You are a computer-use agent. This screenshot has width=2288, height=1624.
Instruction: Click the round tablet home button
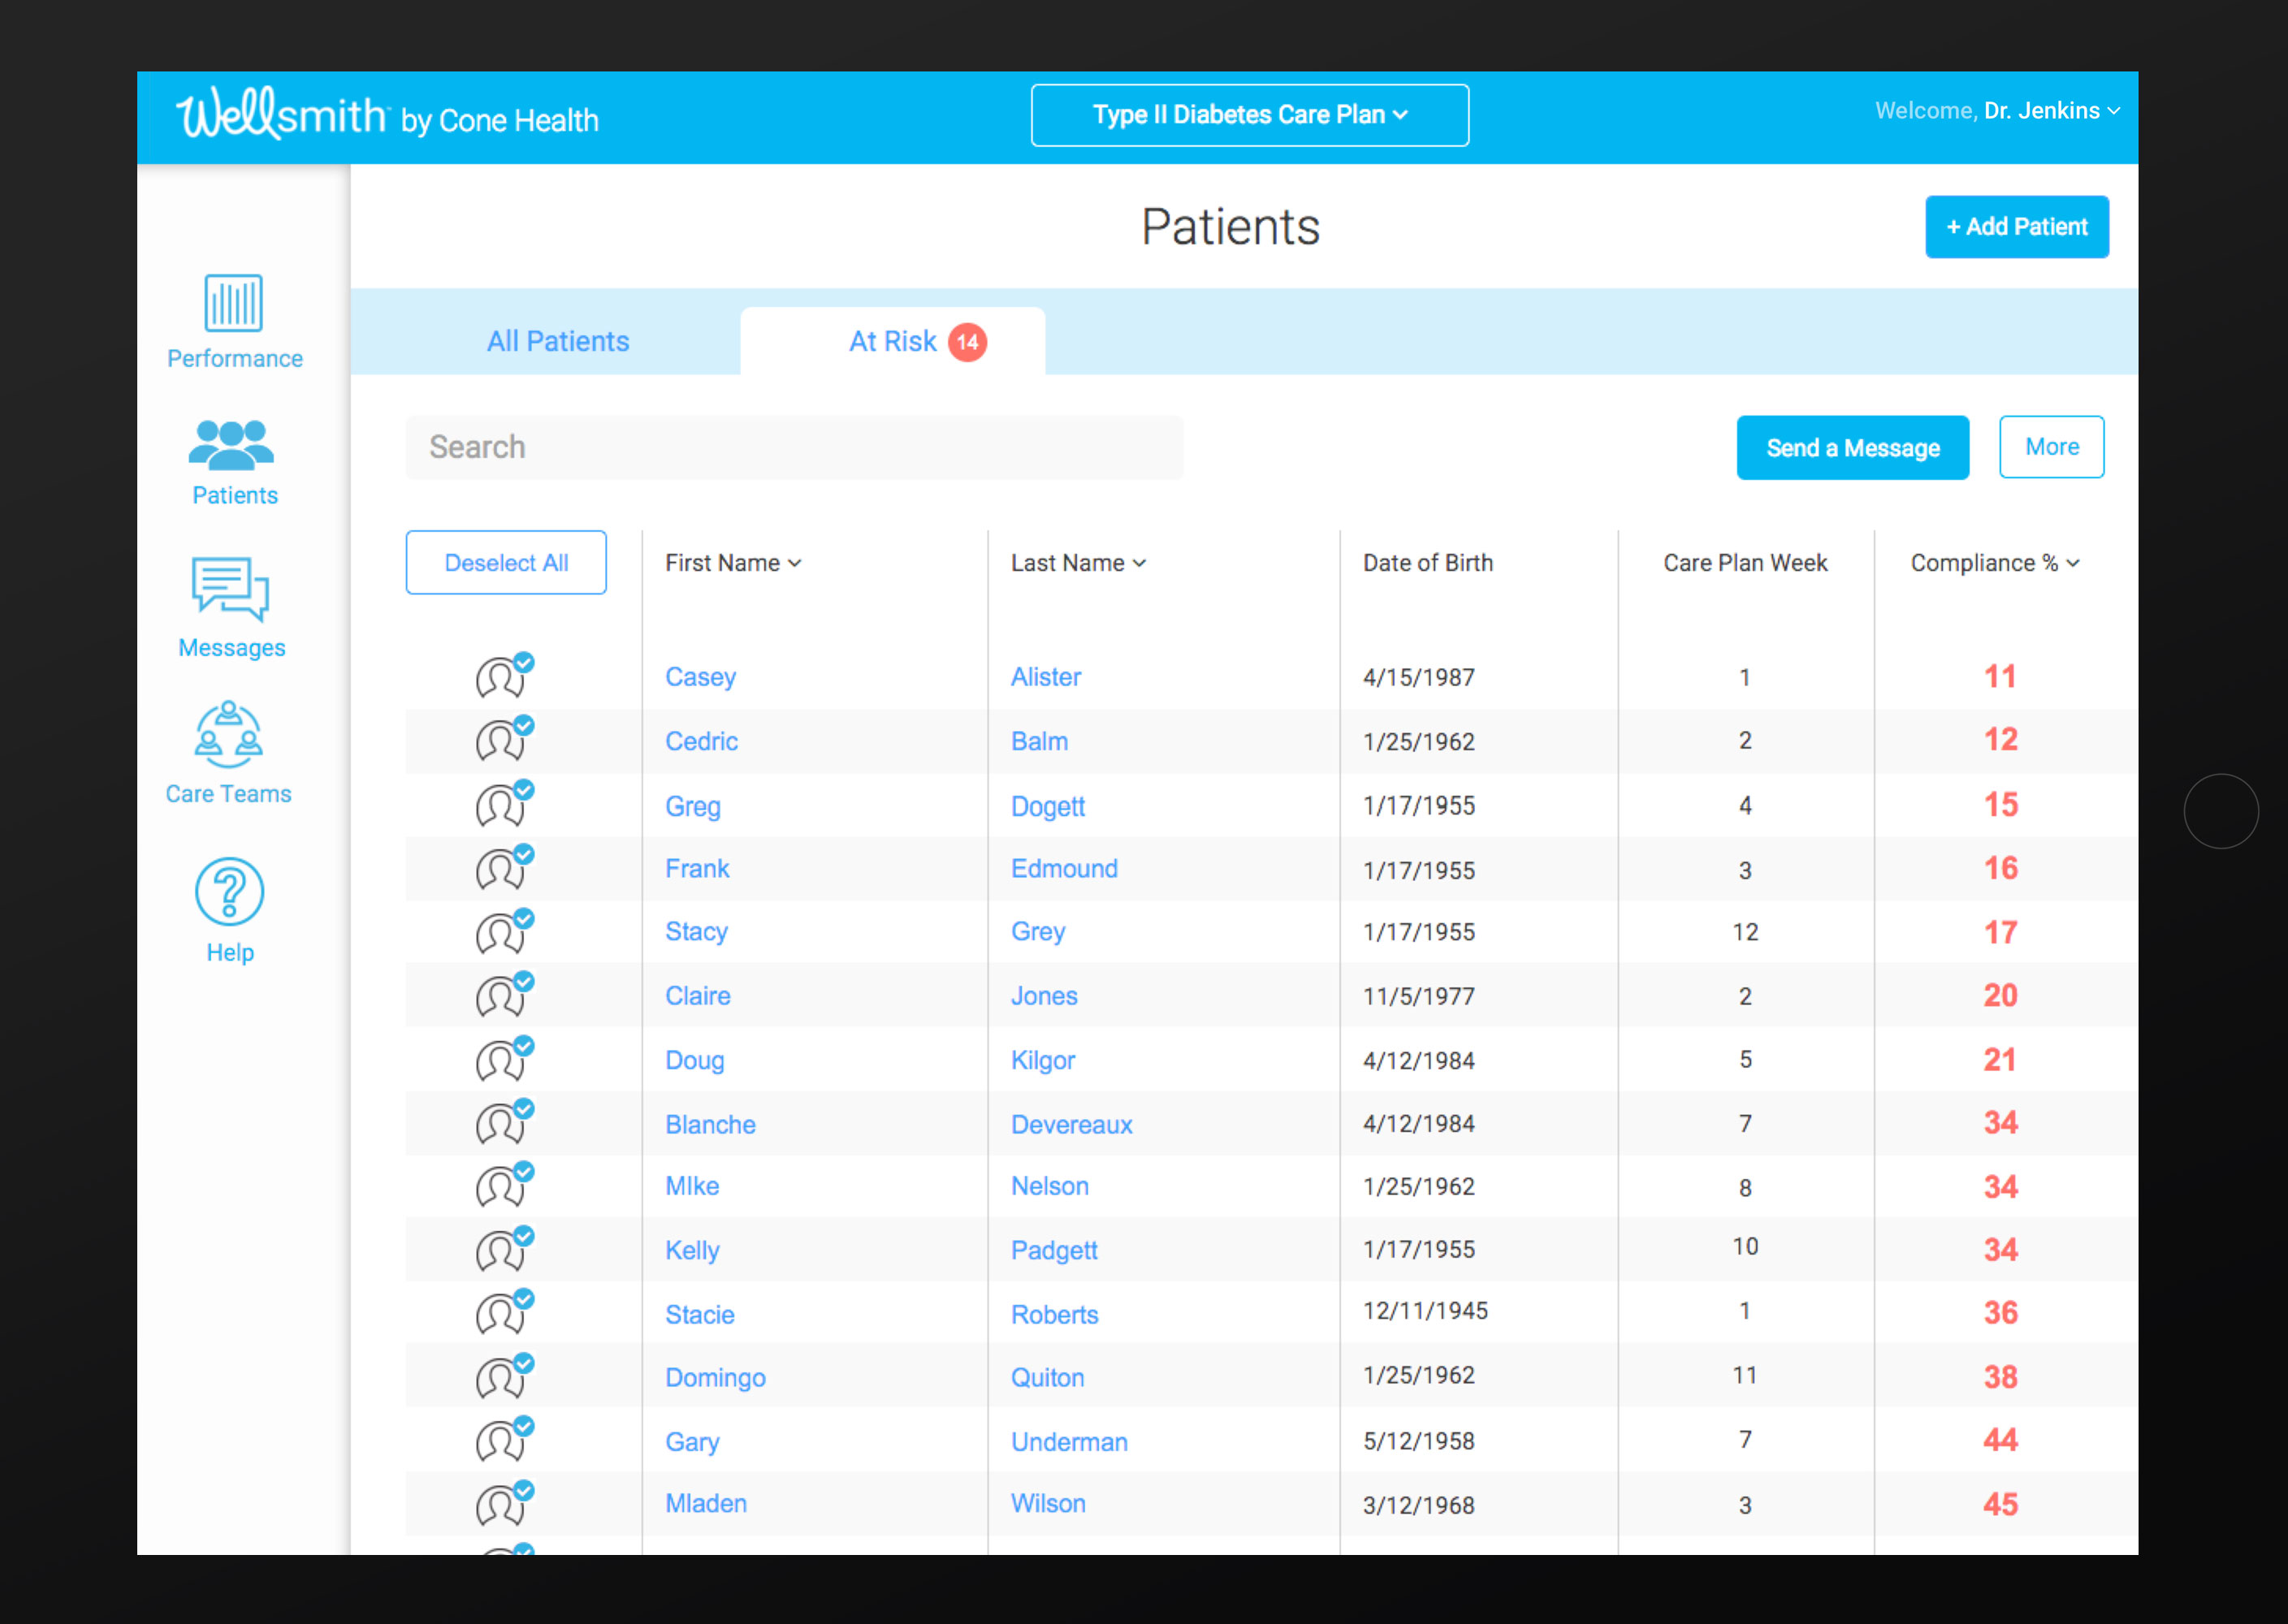click(x=2220, y=811)
